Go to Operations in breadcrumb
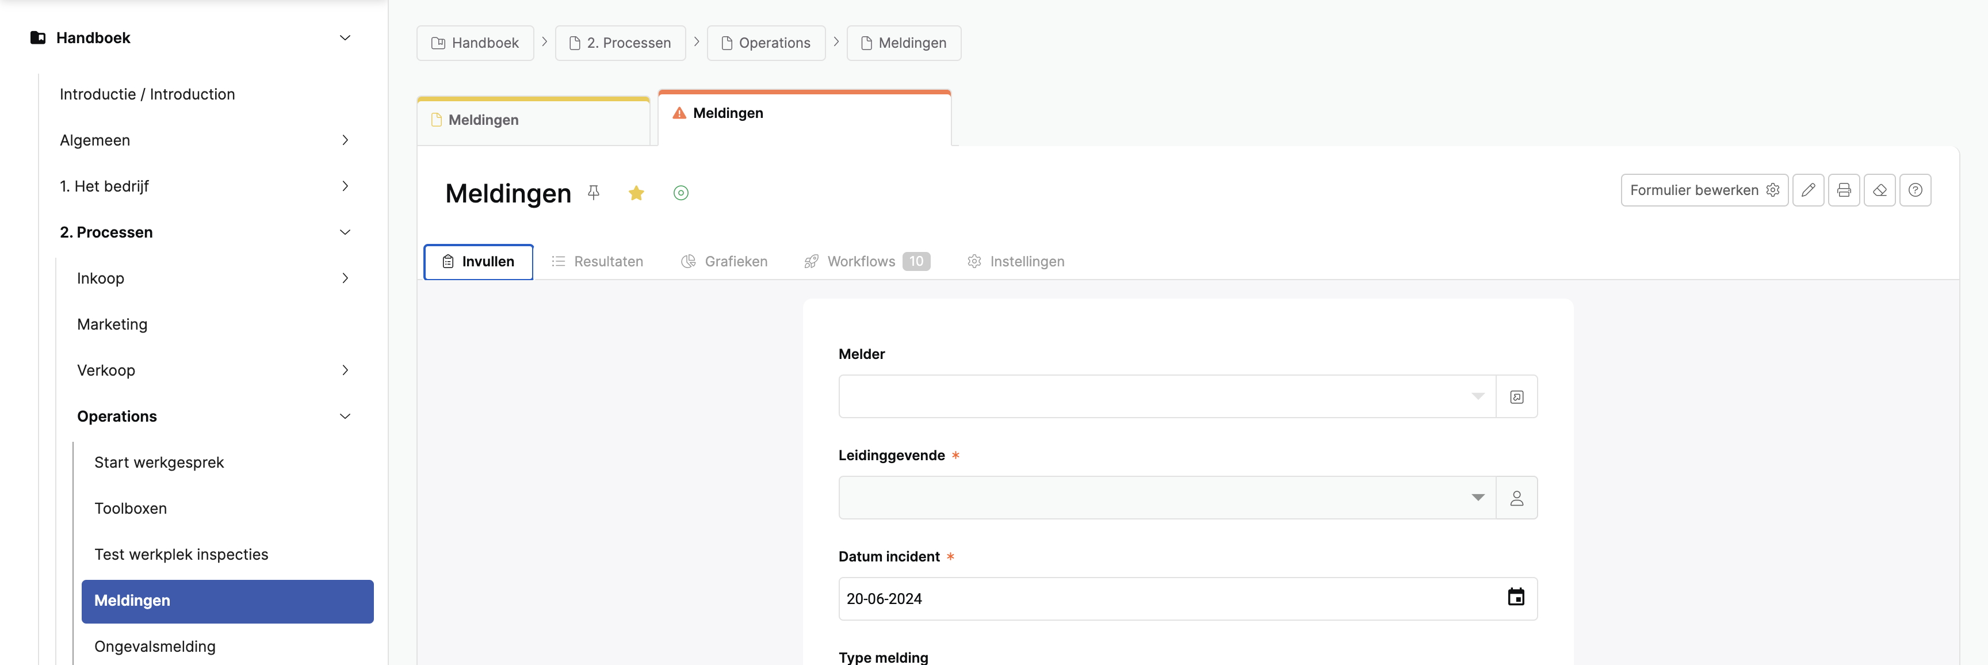Screen dimensions: 1988x665 [x=766, y=43]
